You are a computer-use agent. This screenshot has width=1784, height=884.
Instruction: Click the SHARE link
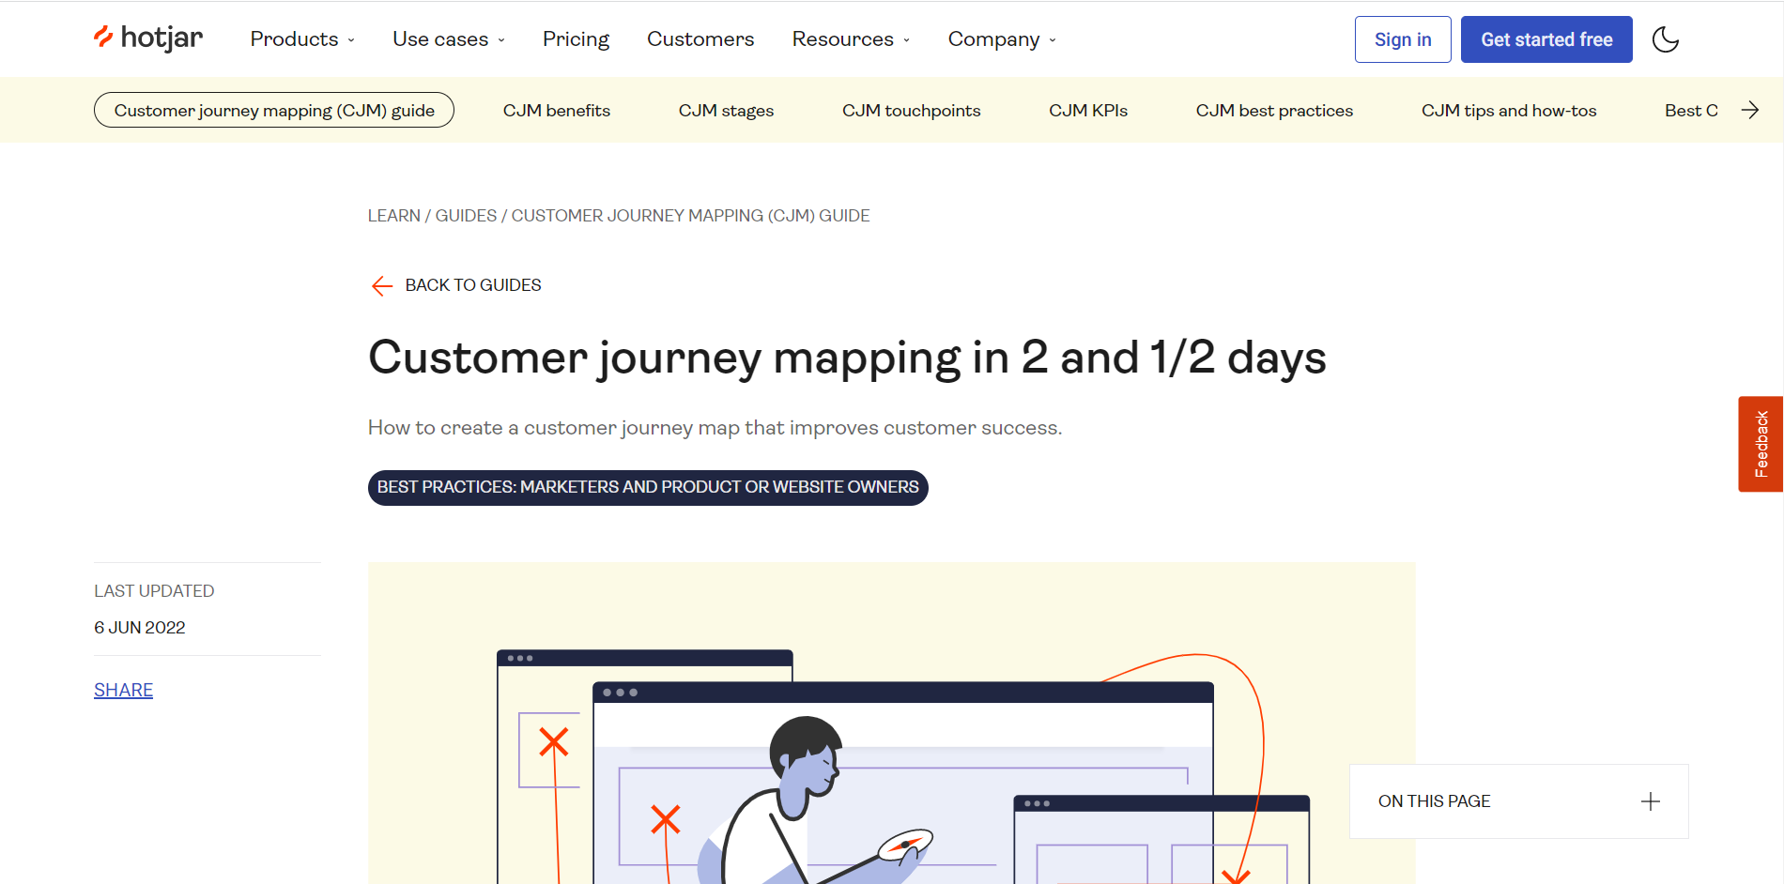tap(123, 690)
